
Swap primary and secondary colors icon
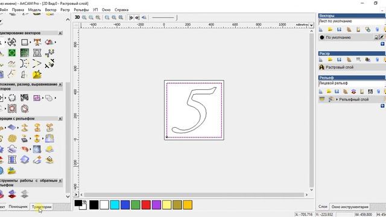click(84, 202)
